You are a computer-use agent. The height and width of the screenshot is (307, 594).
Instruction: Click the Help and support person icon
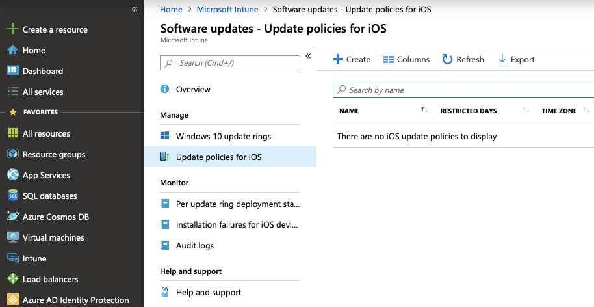(x=165, y=292)
